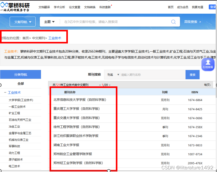Click ISSN value 1674-8425
This screenshot has height=172, width=217.
(x=195, y=109)
